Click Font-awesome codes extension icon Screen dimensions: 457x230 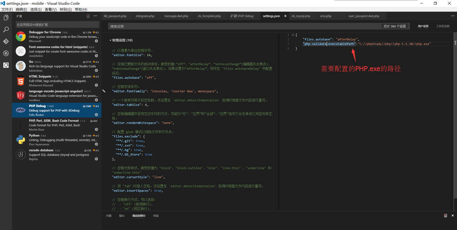point(21,51)
